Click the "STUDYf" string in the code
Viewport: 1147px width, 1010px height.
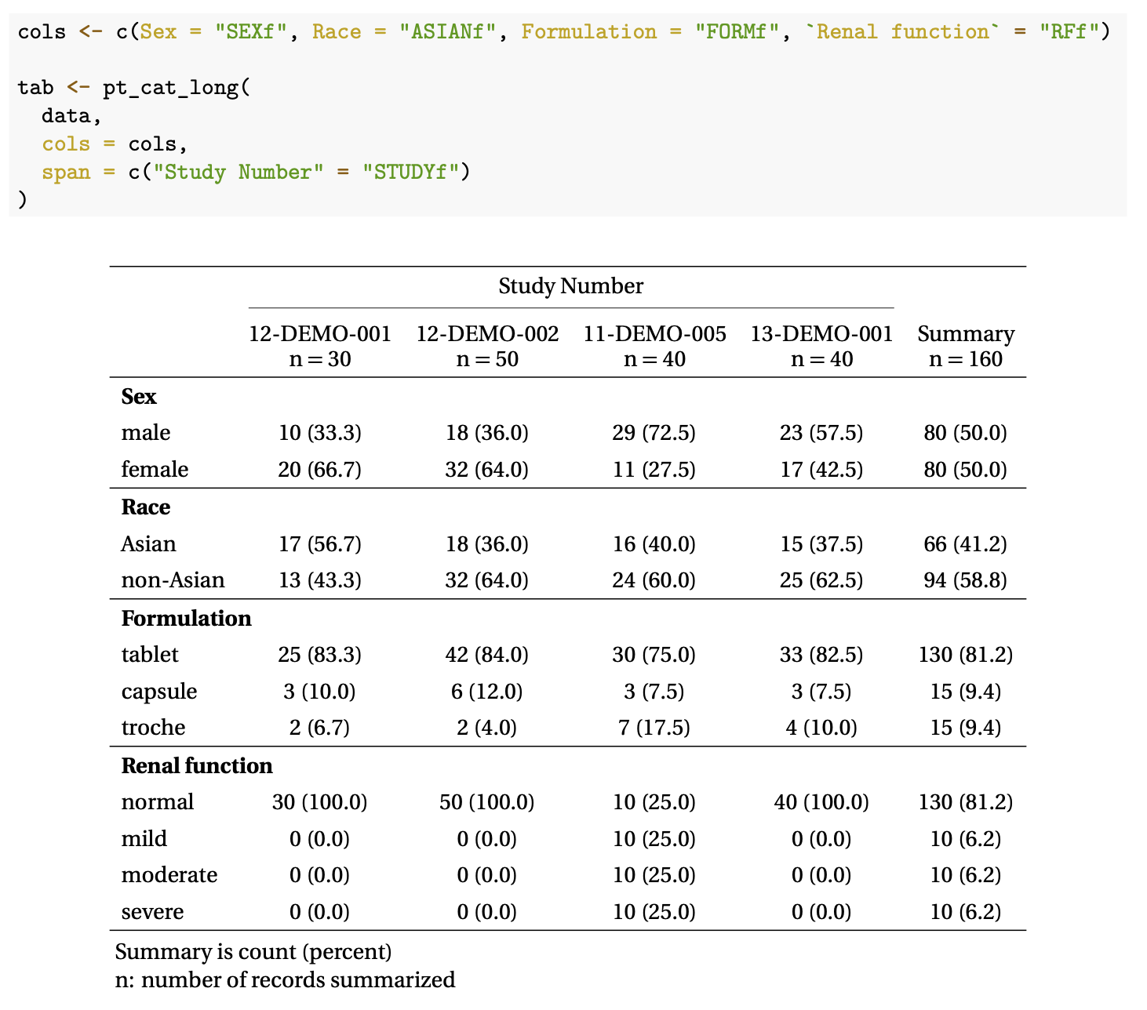click(x=410, y=172)
